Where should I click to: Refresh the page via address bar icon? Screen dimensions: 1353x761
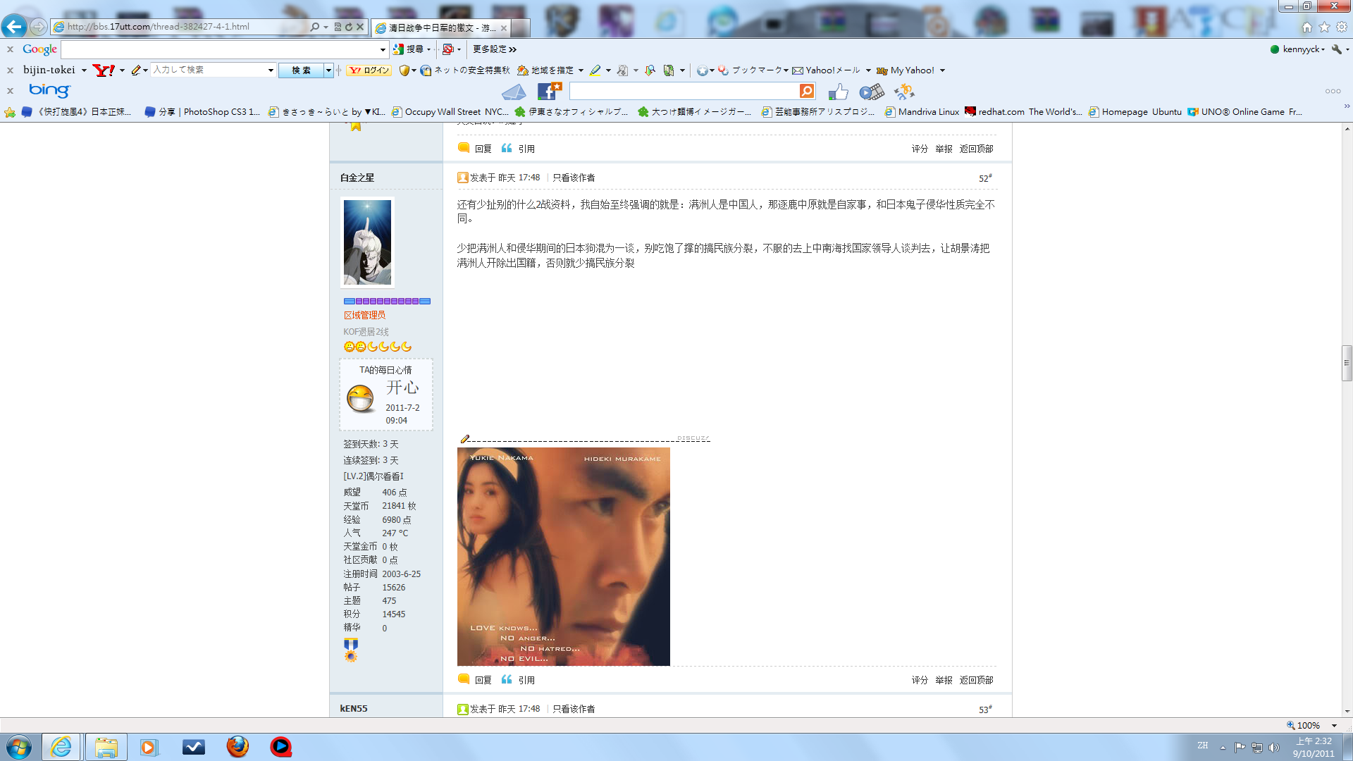[348, 27]
